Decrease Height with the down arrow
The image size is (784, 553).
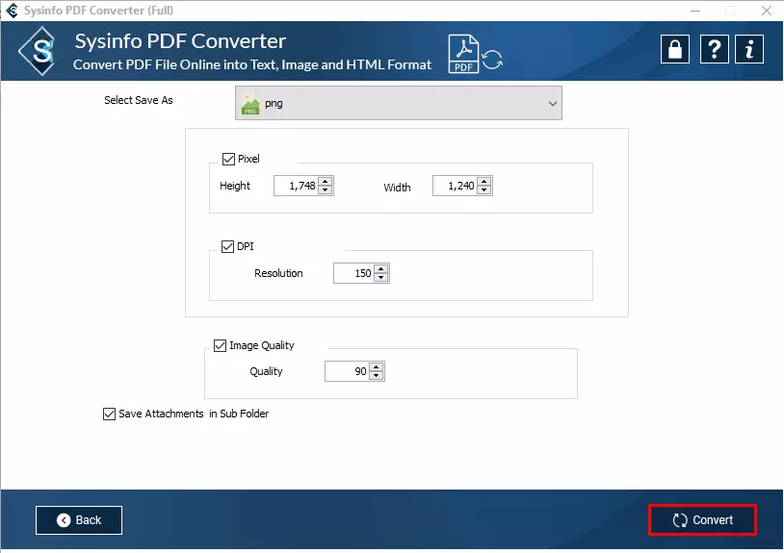pos(326,190)
